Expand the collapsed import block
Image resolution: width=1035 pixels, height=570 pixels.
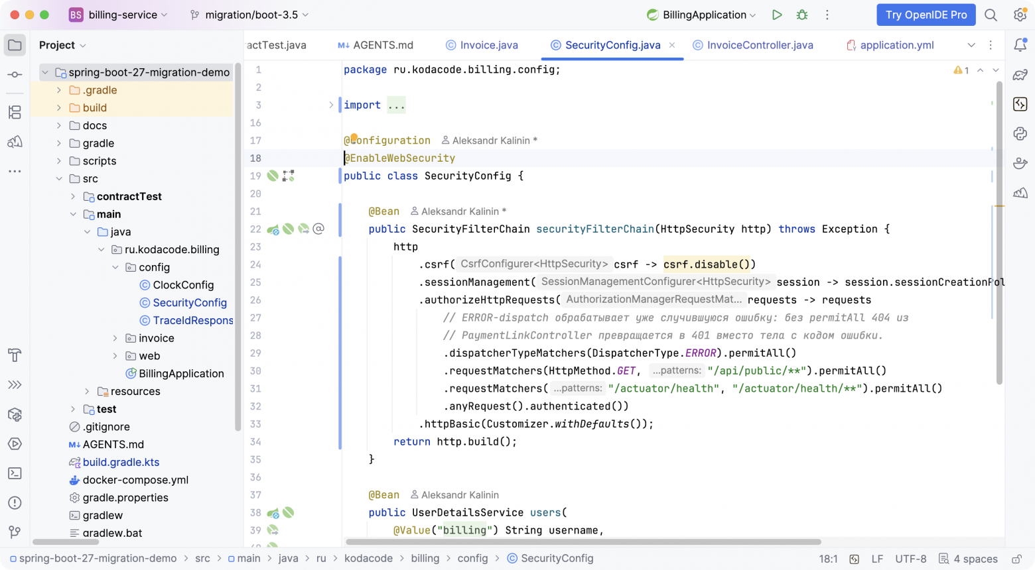[x=331, y=105]
